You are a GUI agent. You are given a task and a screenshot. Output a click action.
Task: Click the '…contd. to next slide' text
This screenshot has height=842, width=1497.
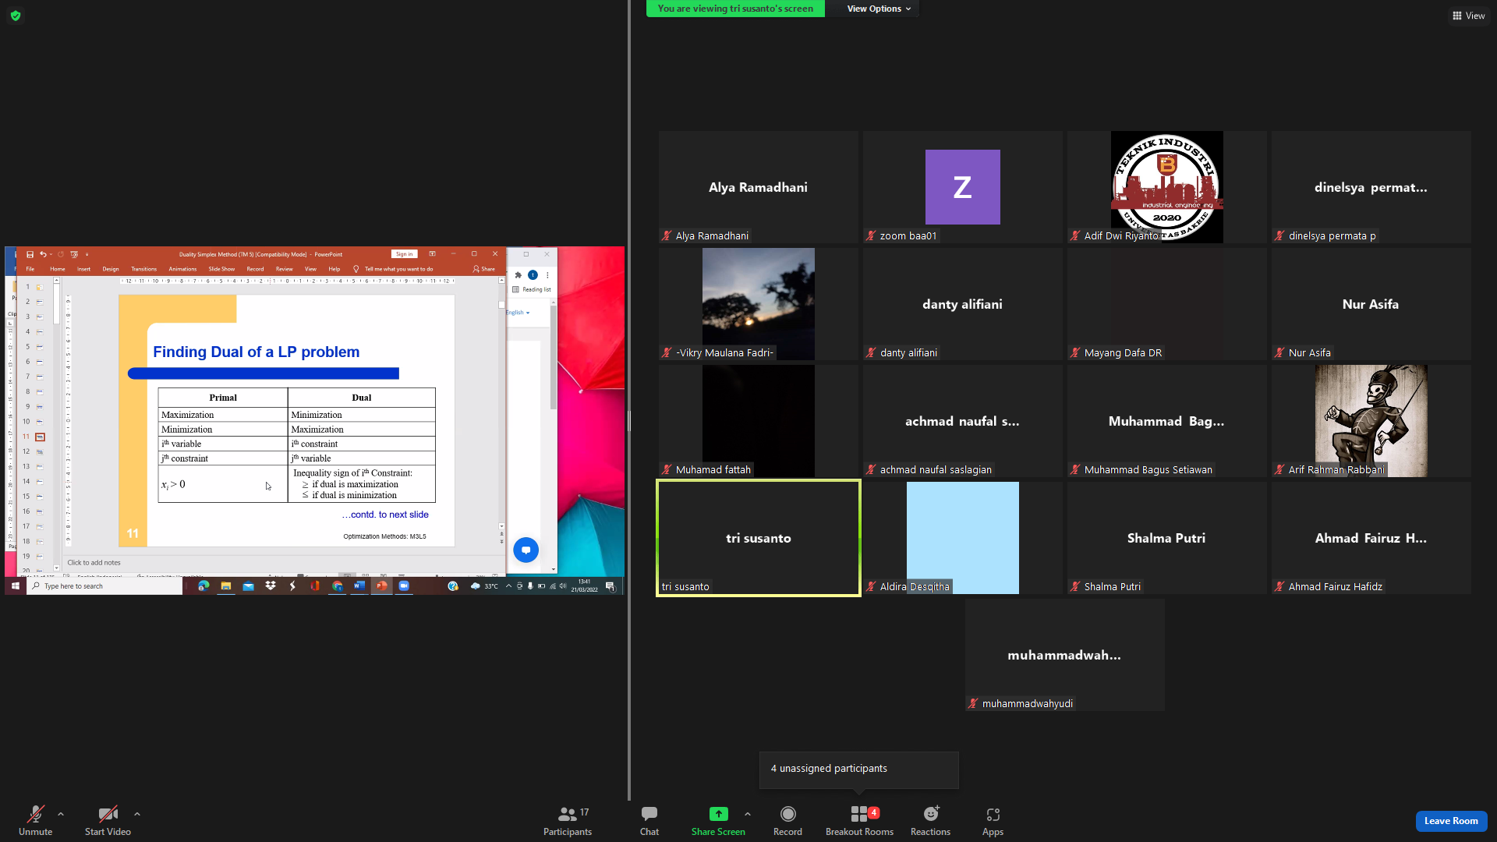point(385,515)
